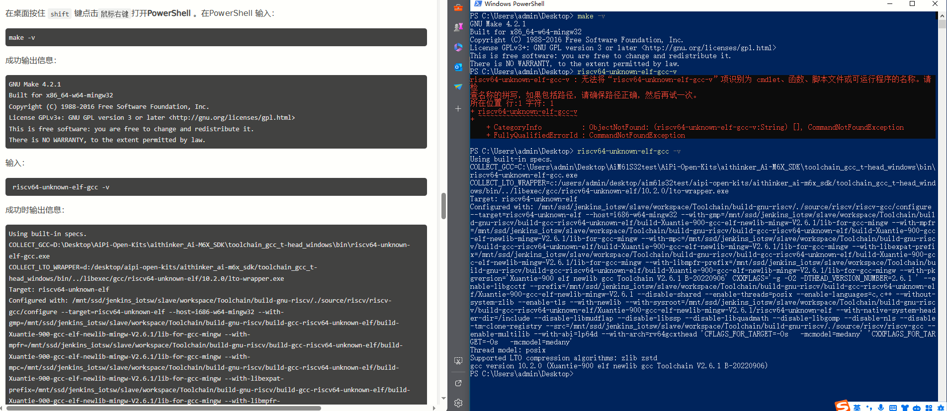Add a sidebar app with plus icon

[458, 108]
